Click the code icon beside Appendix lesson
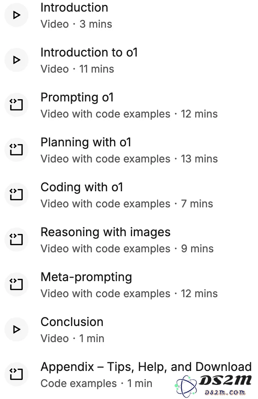258x399 pixels. (16, 374)
